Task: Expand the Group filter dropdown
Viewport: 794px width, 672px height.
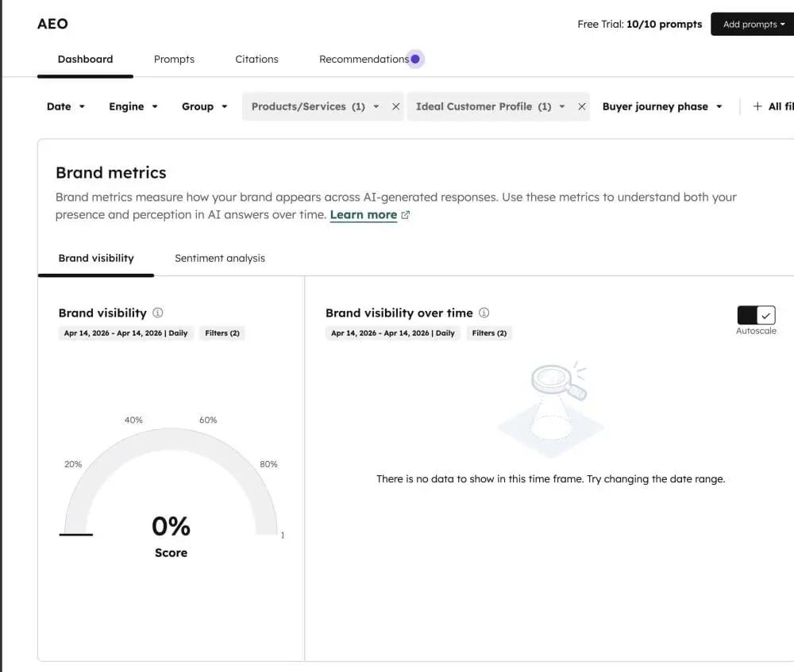Action: coord(204,106)
